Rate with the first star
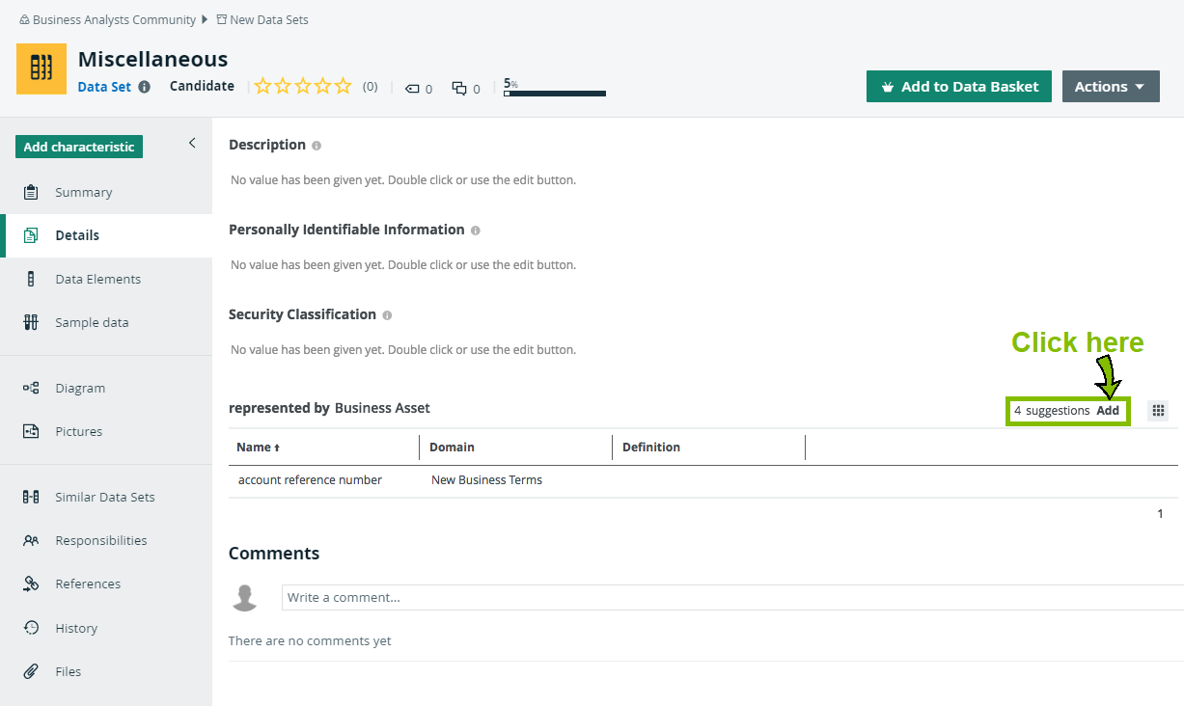Image resolution: width=1184 pixels, height=706 pixels. 262,87
